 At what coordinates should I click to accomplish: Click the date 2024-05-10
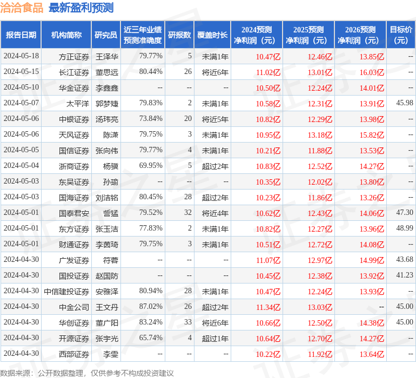[21, 87]
